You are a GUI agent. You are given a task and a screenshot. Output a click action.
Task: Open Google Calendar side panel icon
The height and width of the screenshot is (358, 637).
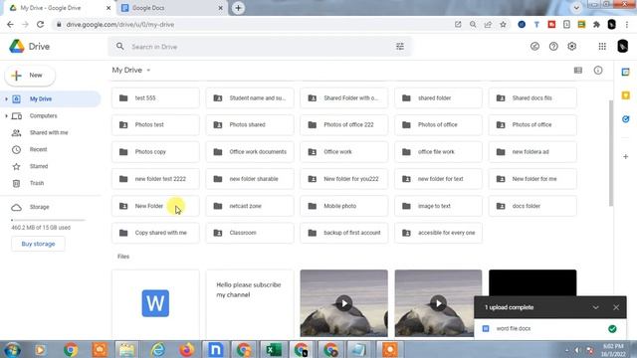click(x=626, y=73)
